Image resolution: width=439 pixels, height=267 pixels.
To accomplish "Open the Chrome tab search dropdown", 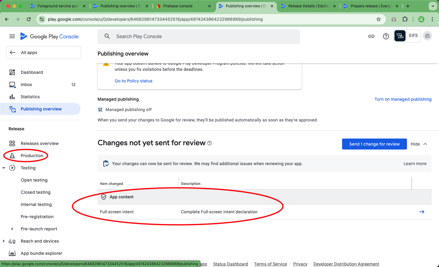I will coord(433,6).
